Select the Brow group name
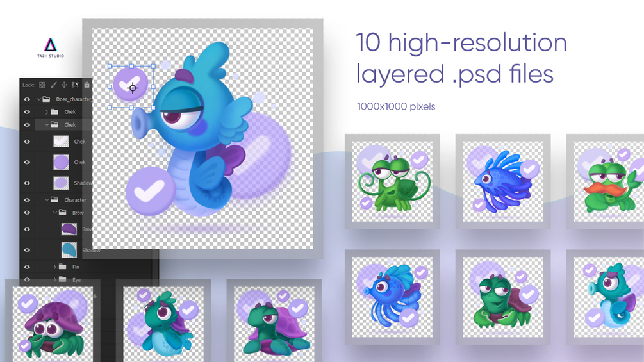The height and width of the screenshot is (362, 644). coord(78,213)
